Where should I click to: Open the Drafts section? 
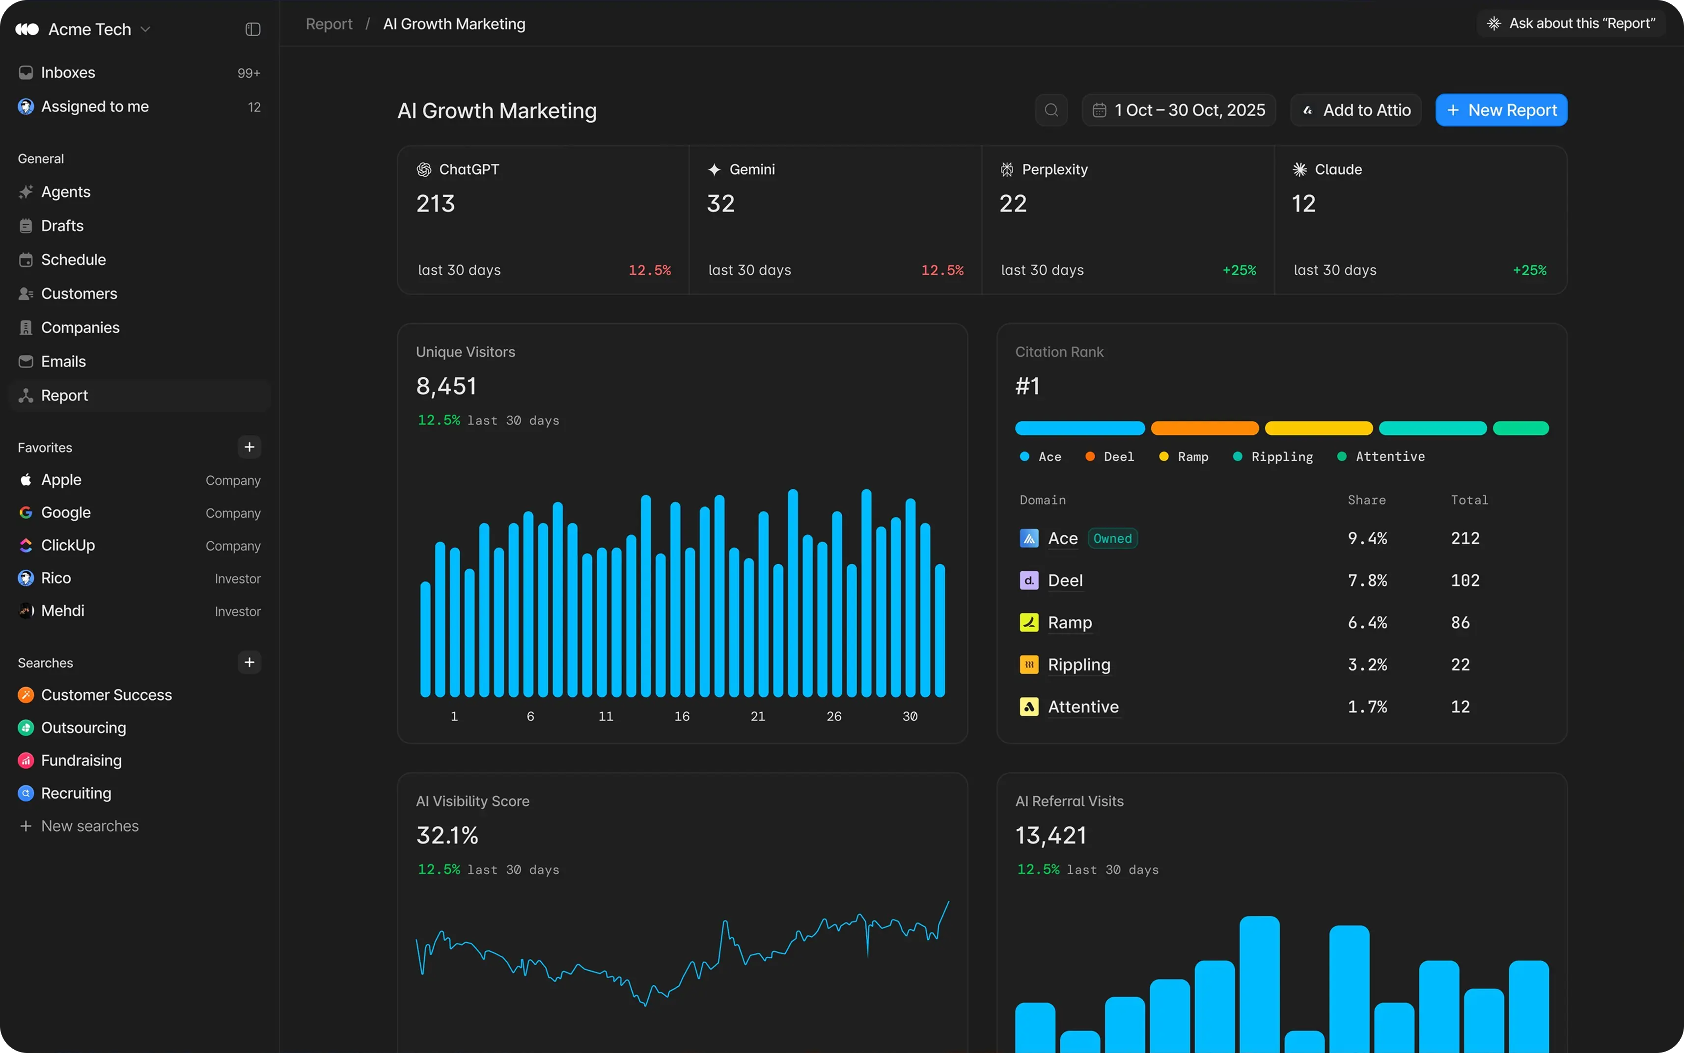(x=139, y=226)
